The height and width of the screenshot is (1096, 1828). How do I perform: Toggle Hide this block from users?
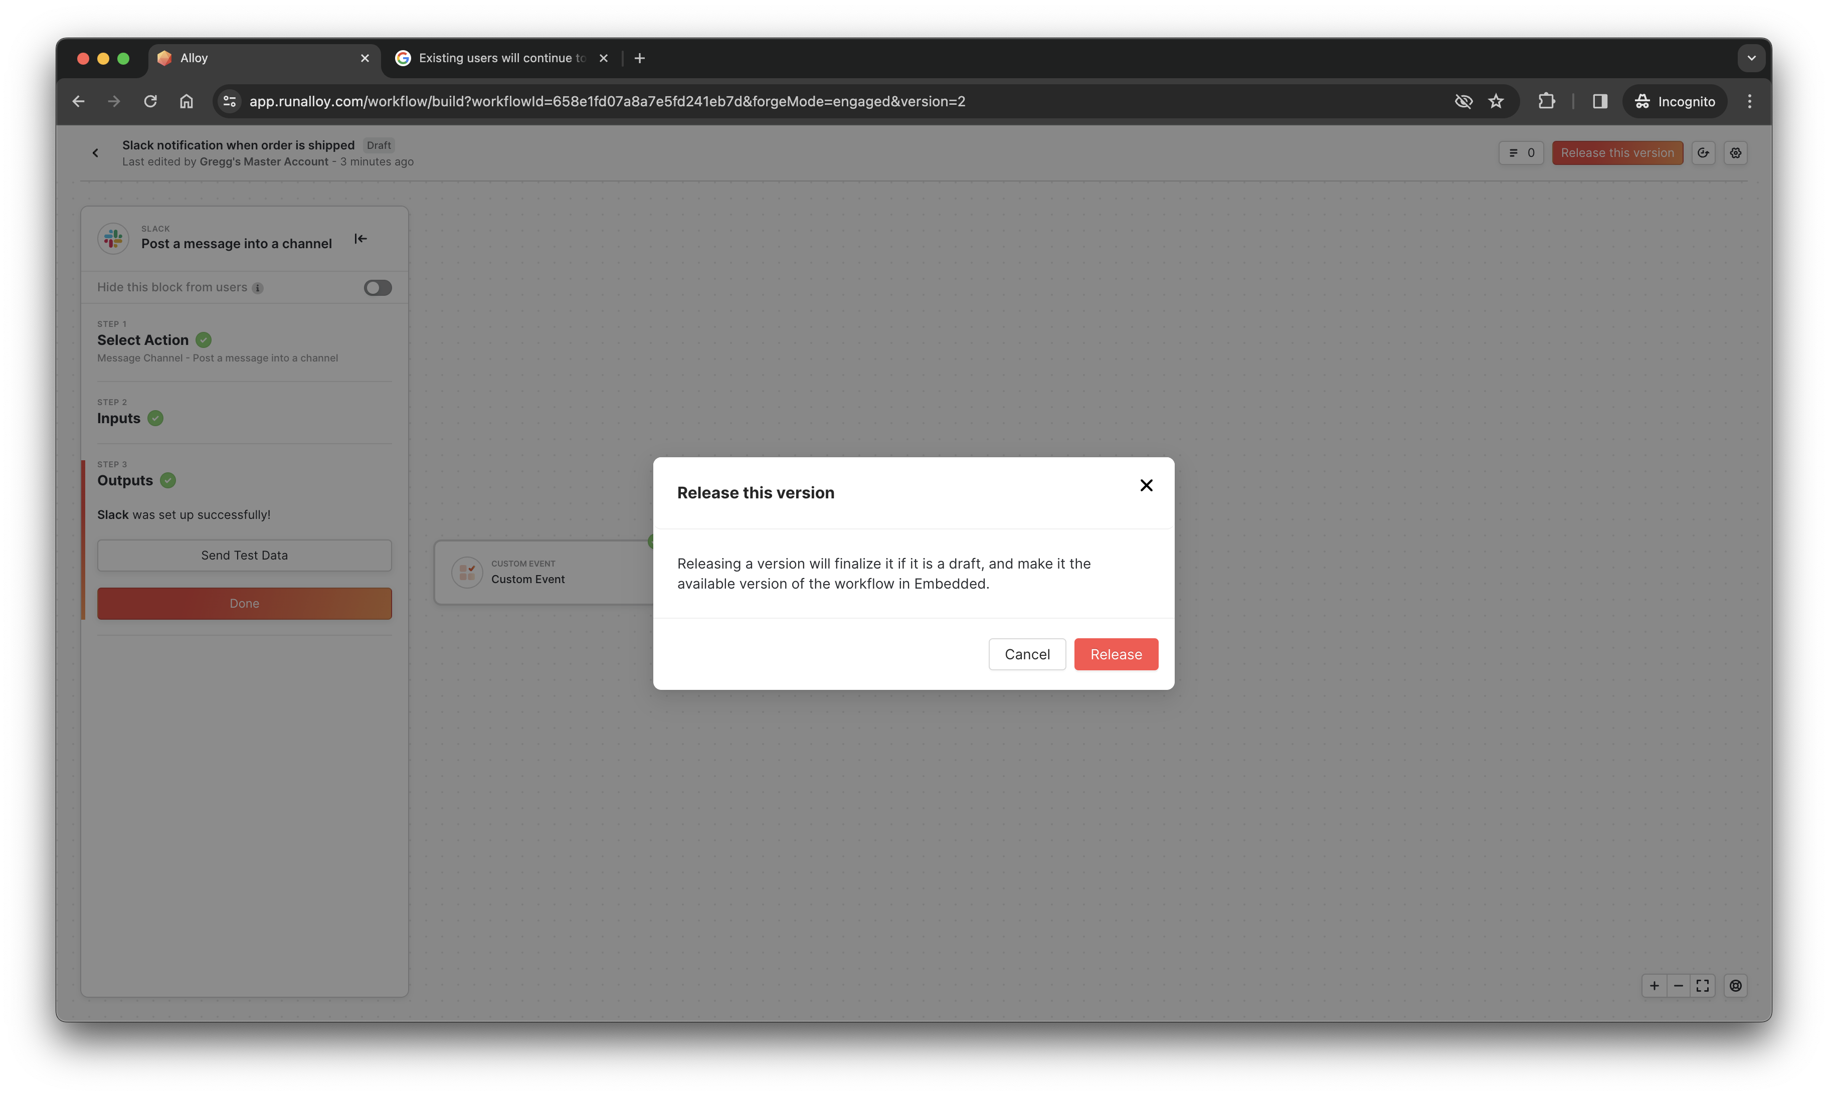[x=378, y=287]
